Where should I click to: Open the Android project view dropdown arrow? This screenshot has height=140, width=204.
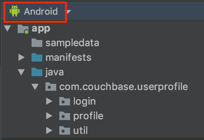69,12
